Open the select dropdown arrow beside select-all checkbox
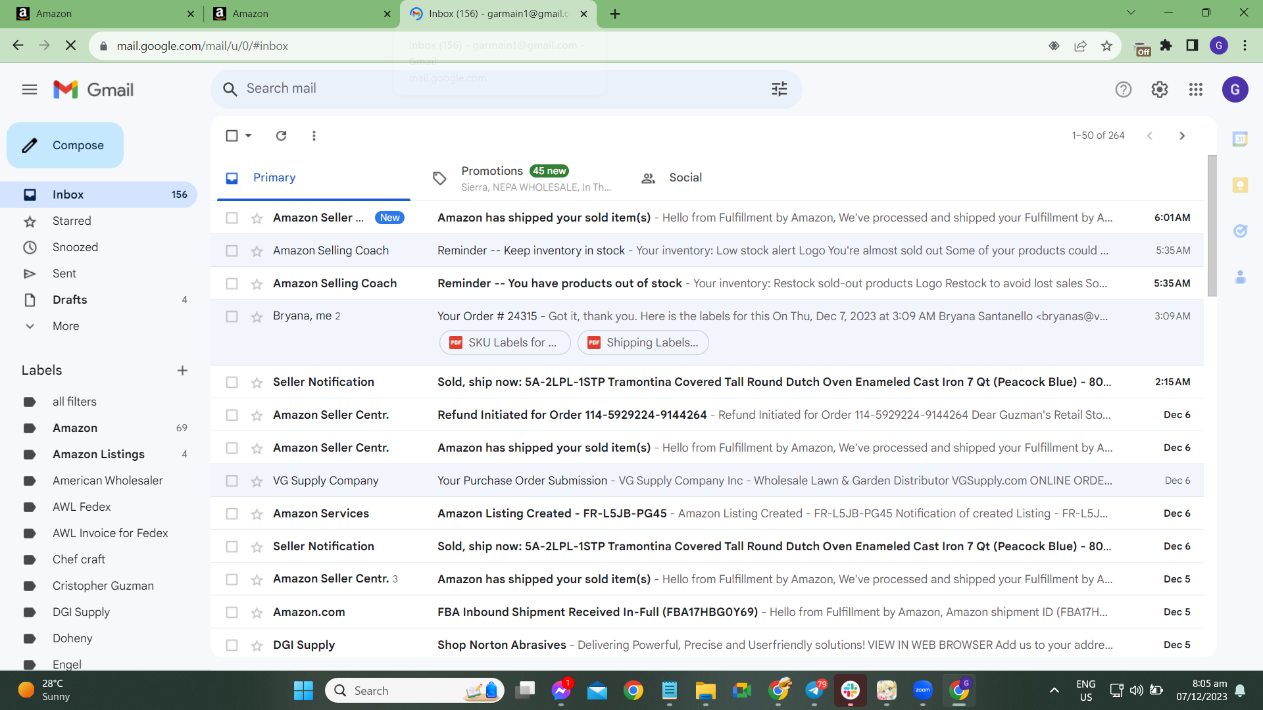The width and height of the screenshot is (1263, 710). (x=248, y=135)
